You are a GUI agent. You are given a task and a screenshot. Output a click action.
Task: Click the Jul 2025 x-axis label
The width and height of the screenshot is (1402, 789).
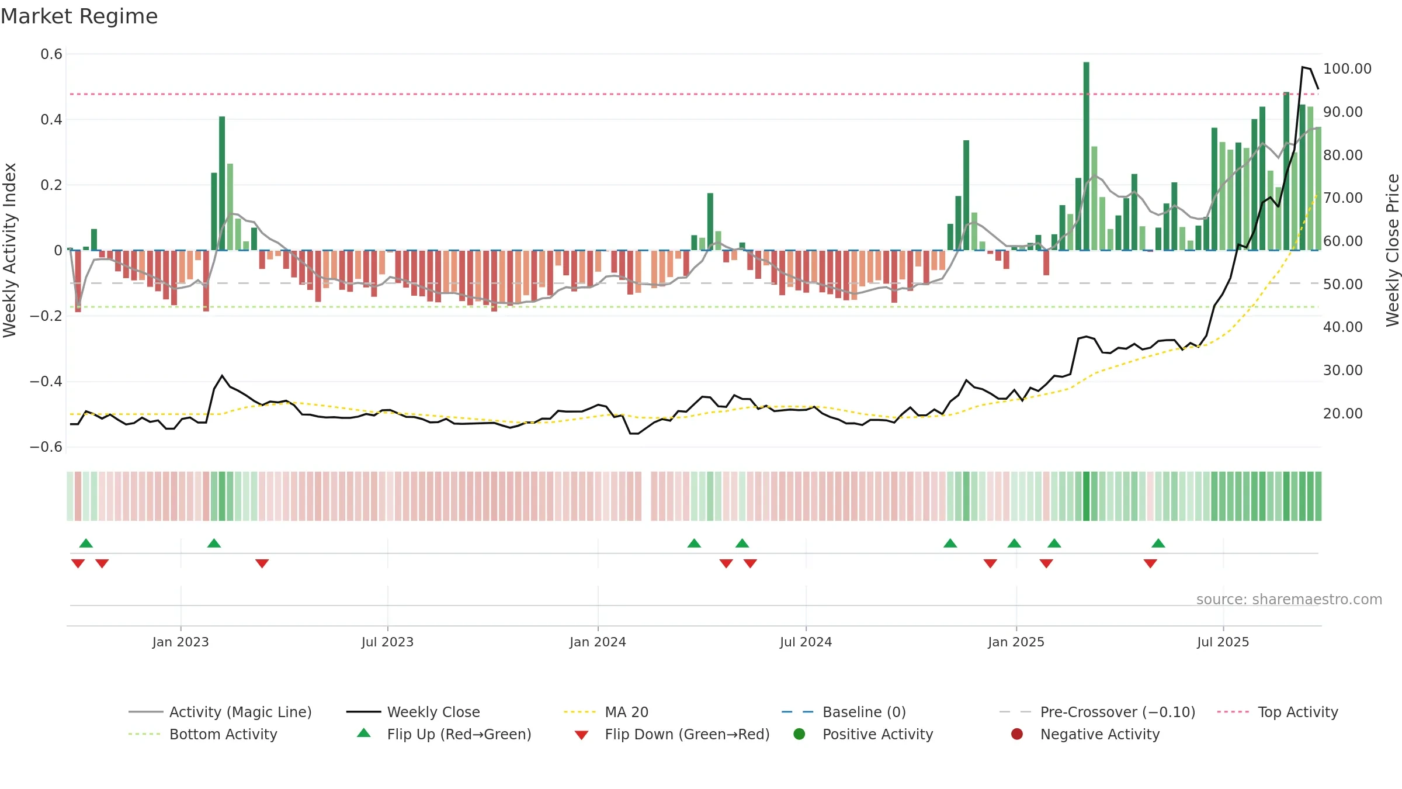(1223, 642)
